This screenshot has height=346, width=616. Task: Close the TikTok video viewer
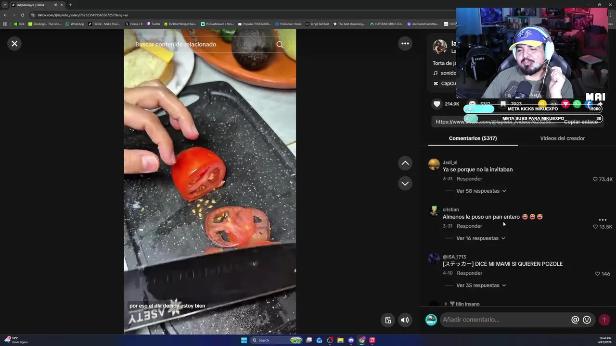pyautogui.click(x=14, y=44)
